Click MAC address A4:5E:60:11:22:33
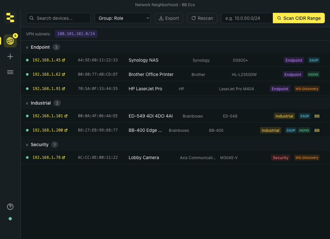This screenshot has height=239, width=330. 98,60
